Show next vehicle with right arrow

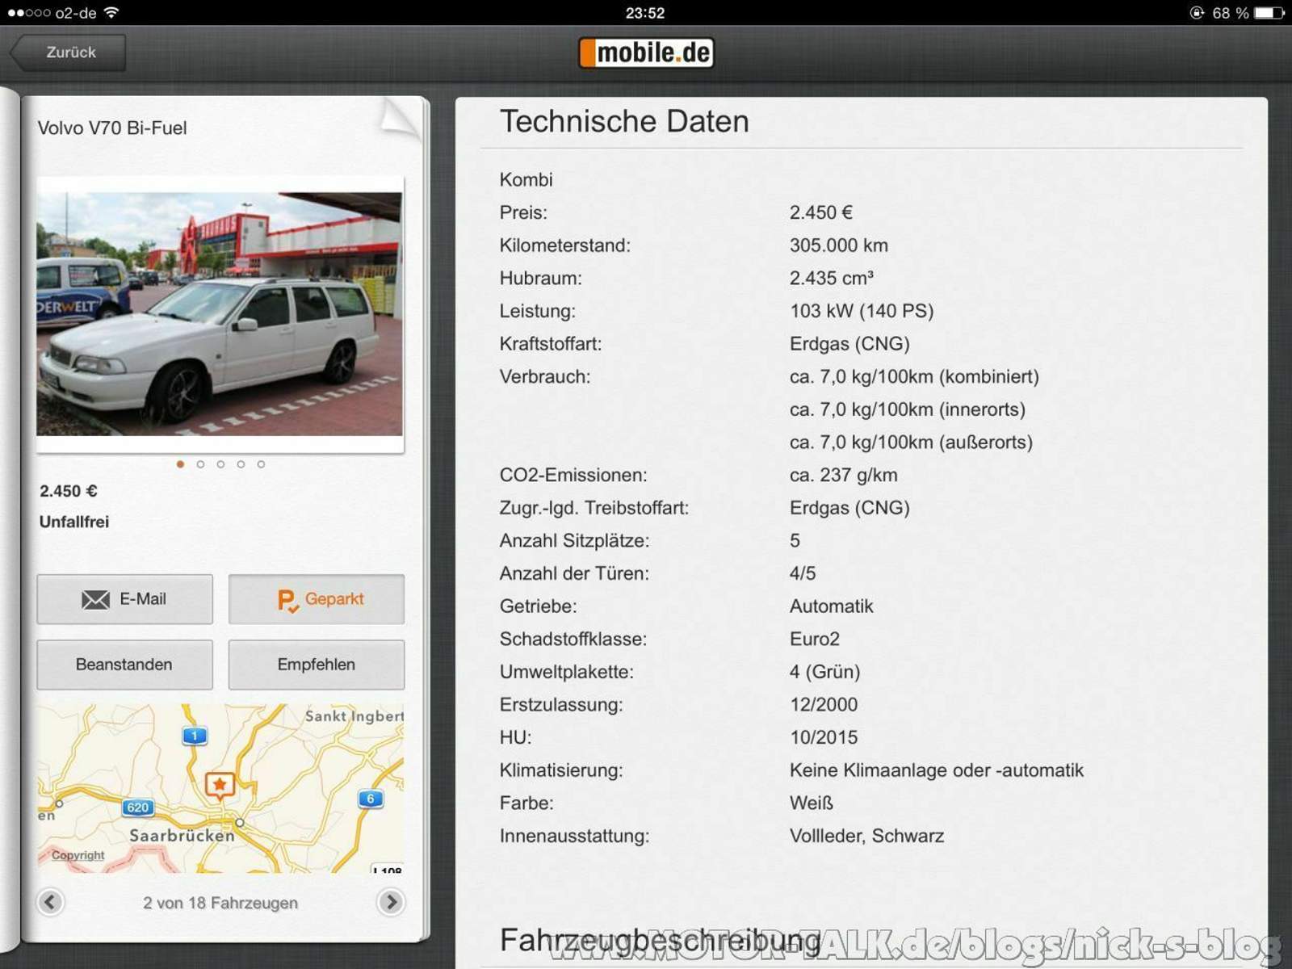pos(391,902)
